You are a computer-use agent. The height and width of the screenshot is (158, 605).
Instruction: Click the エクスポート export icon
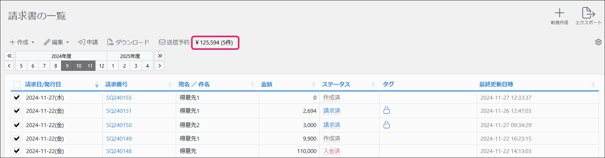coord(588,13)
